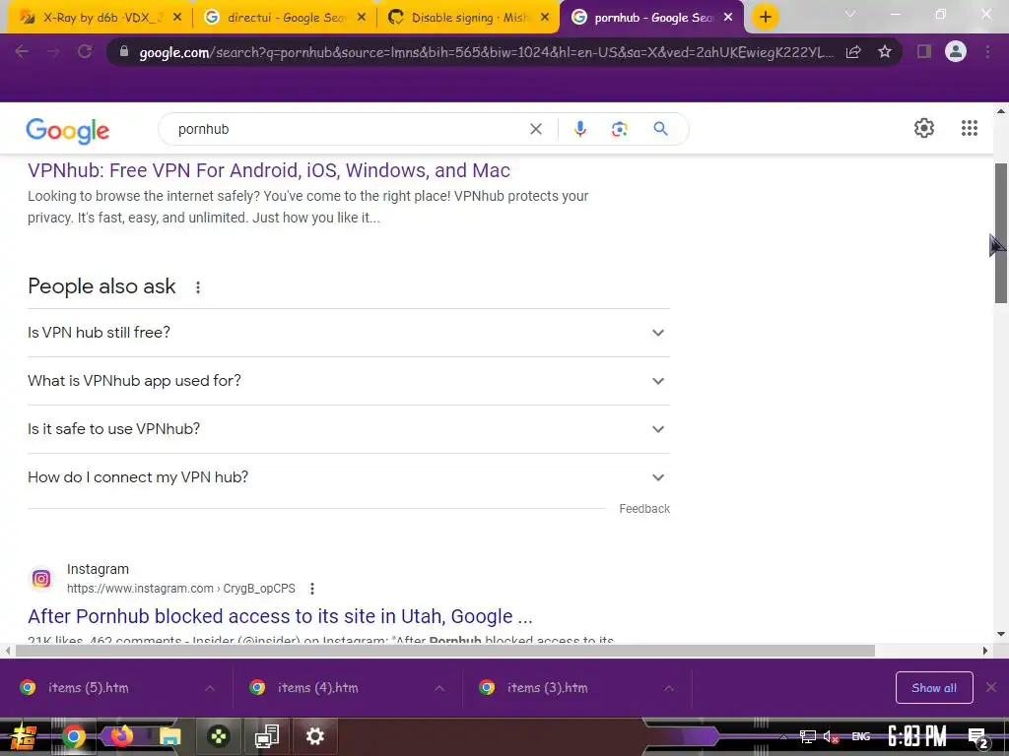This screenshot has height=756, width=1009.
Task: Open the notification center icon
Action: 978,737
